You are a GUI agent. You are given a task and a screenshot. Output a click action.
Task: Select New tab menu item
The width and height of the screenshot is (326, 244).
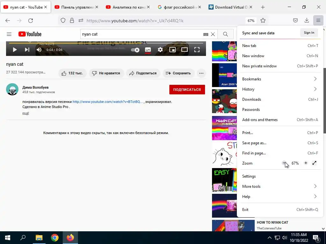[280, 46]
